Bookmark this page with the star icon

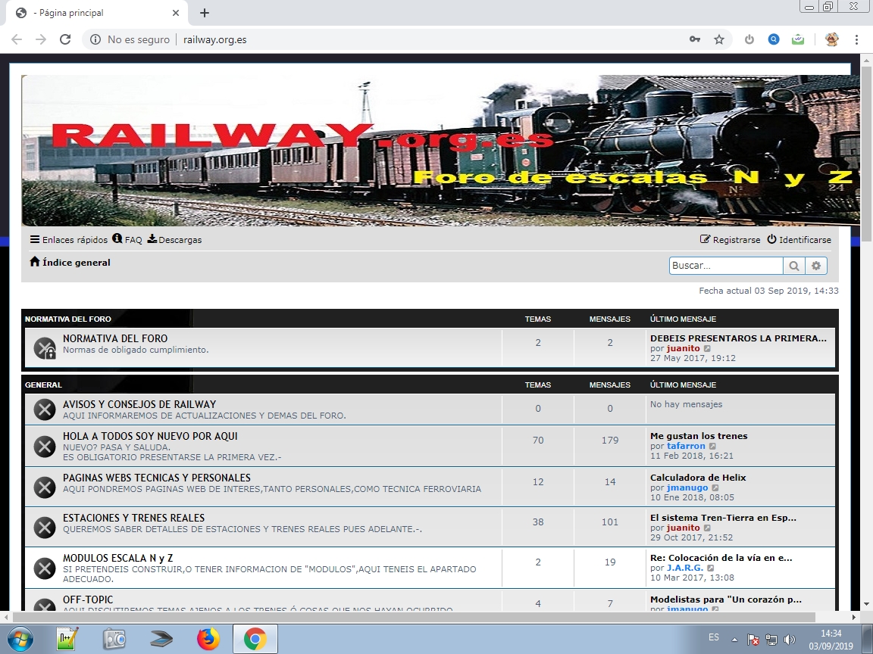719,39
